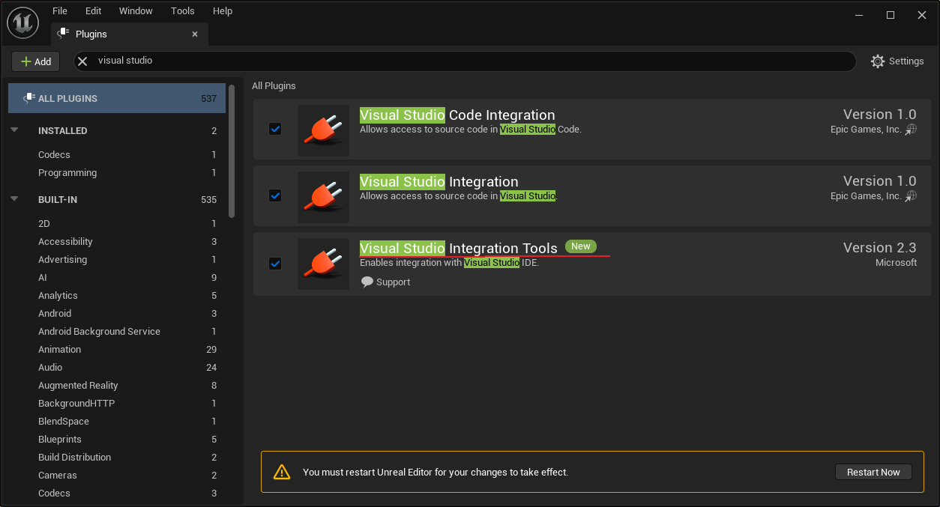This screenshot has width=940, height=507.
Task: Click the restart required message text
Action: click(436, 473)
